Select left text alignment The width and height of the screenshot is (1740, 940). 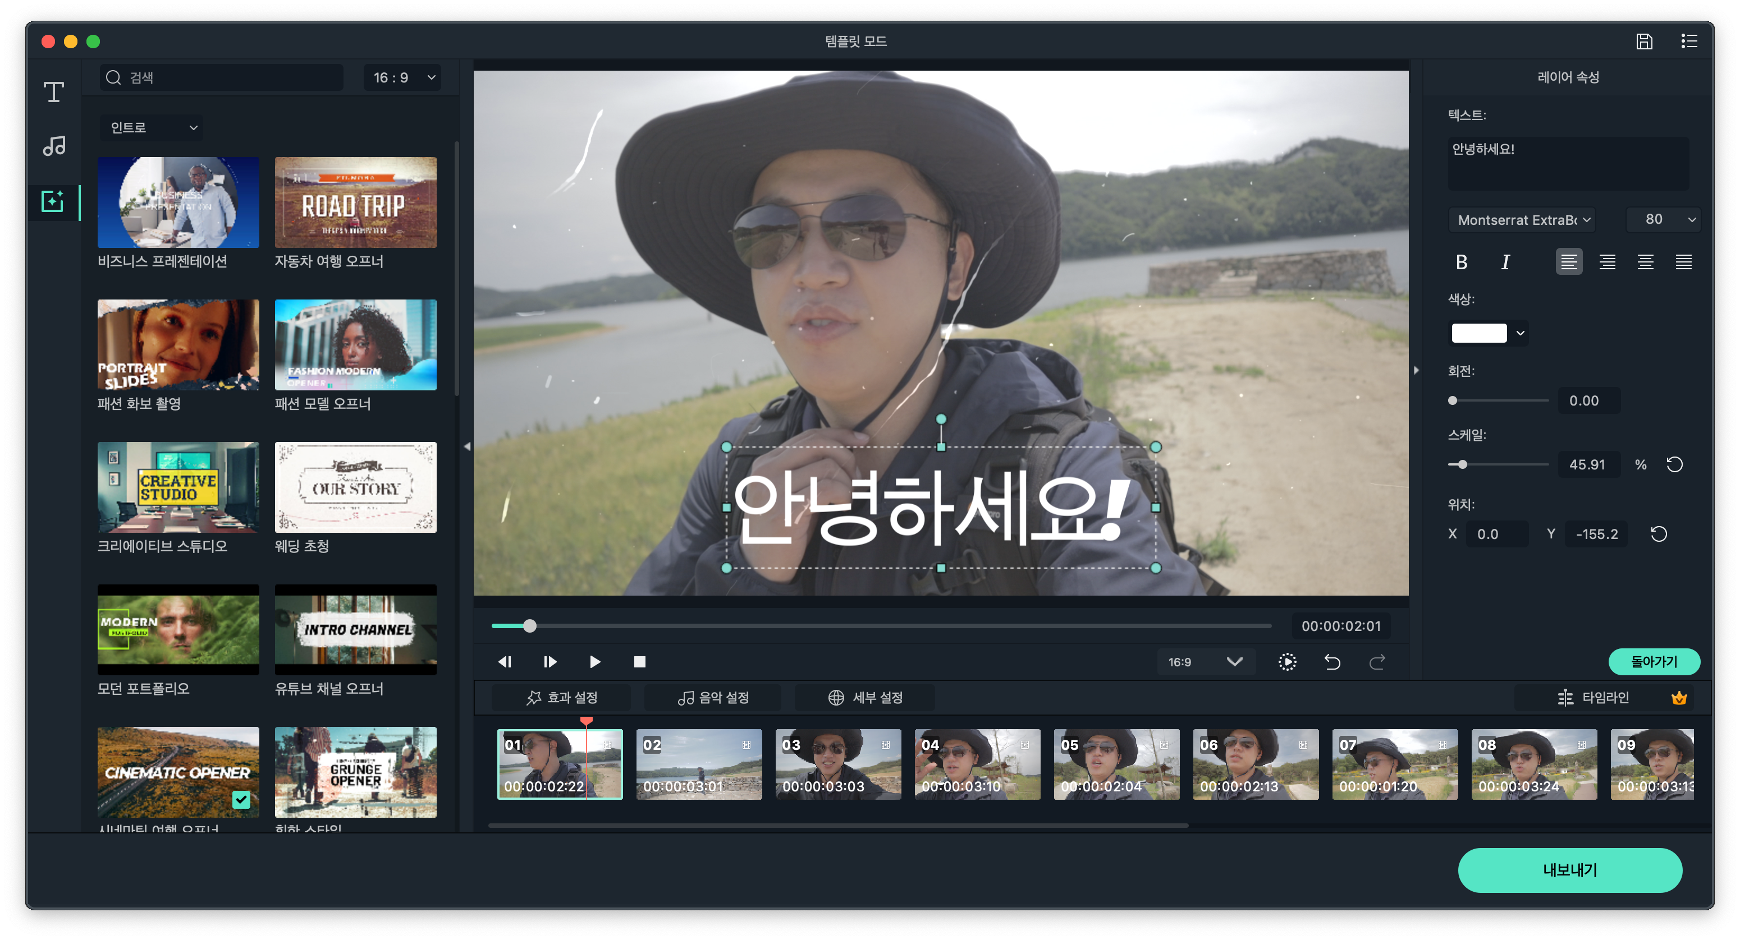(1568, 262)
